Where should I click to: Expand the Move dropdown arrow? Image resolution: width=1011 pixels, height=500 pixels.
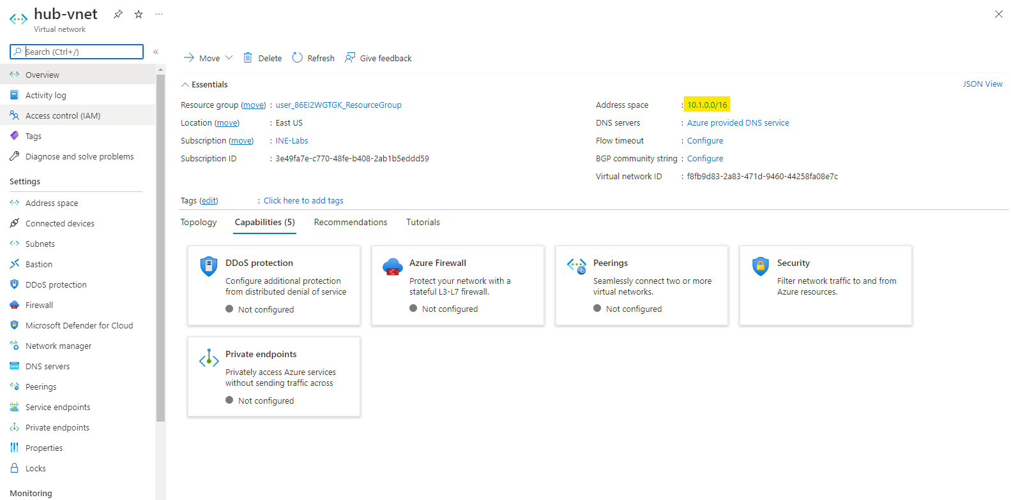229,58
